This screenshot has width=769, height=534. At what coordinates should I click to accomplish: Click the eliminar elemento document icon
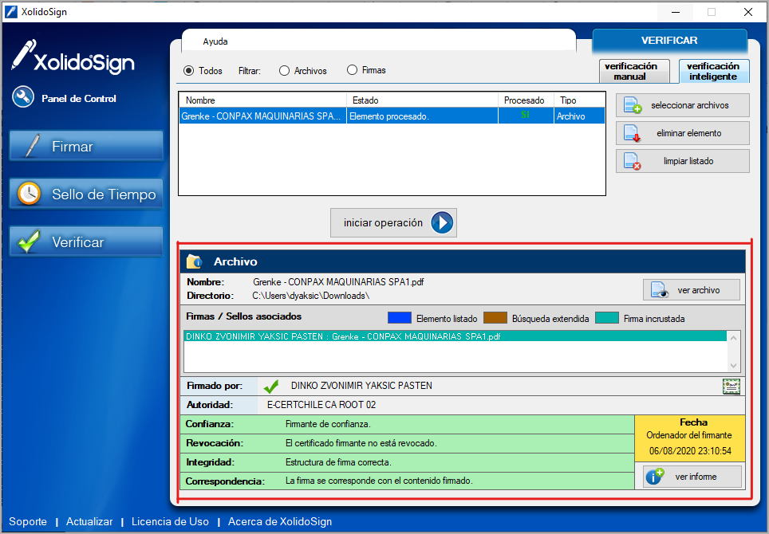(632, 133)
